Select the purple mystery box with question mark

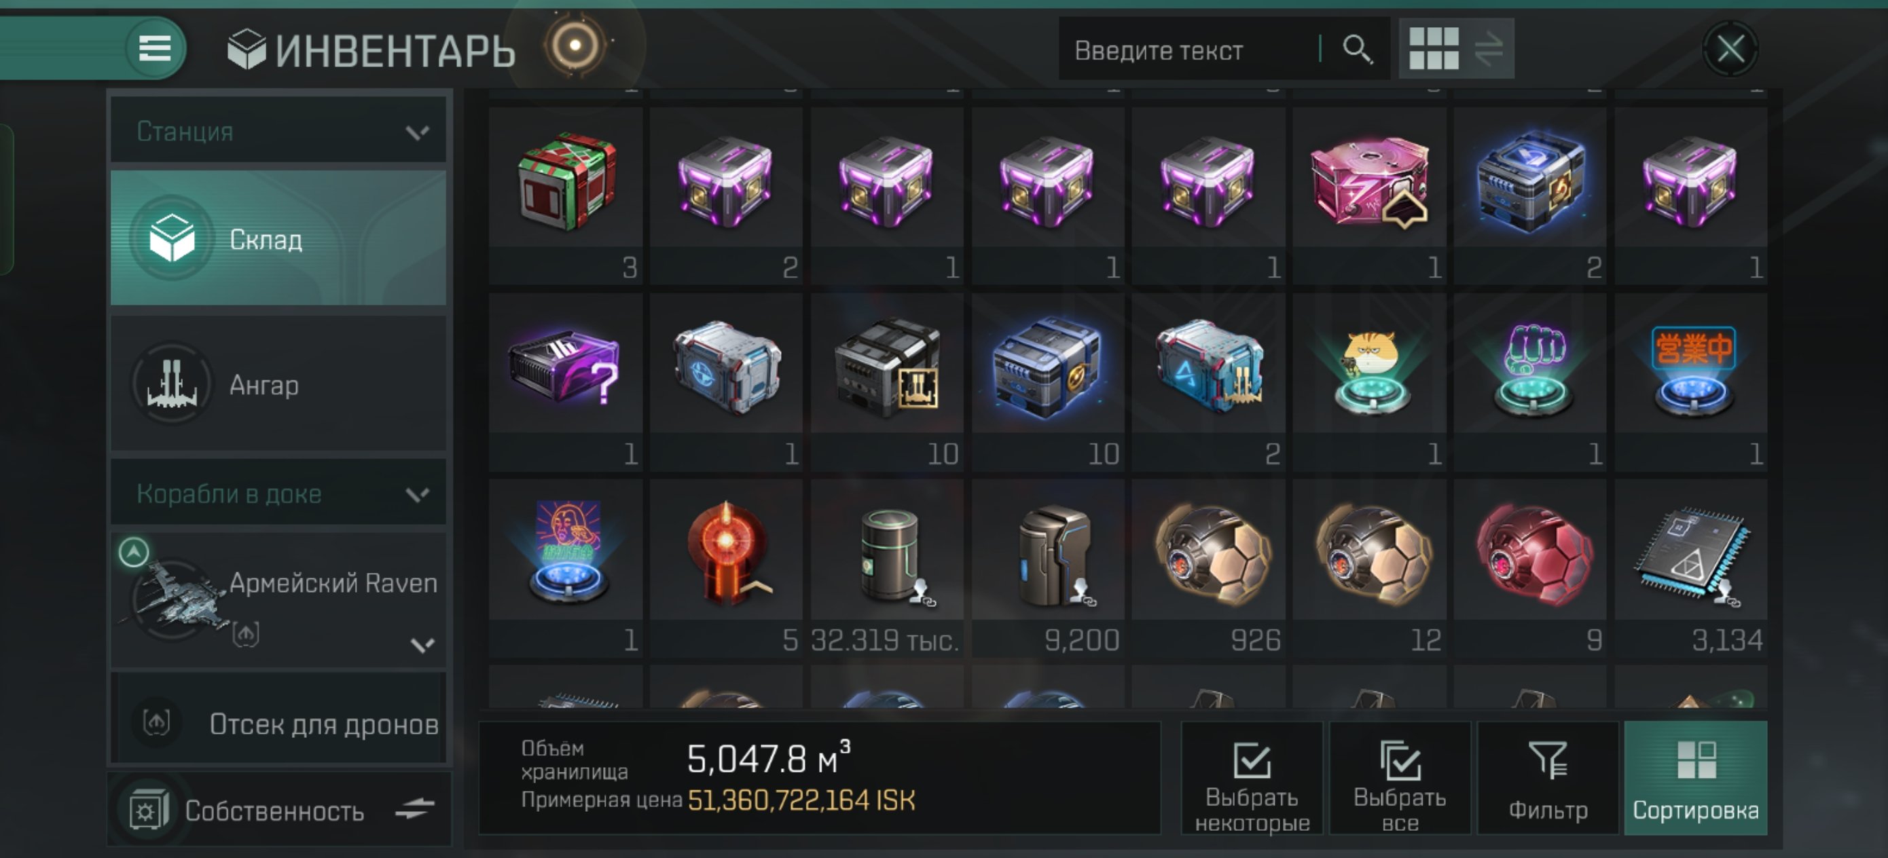pyautogui.click(x=566, y=382)
